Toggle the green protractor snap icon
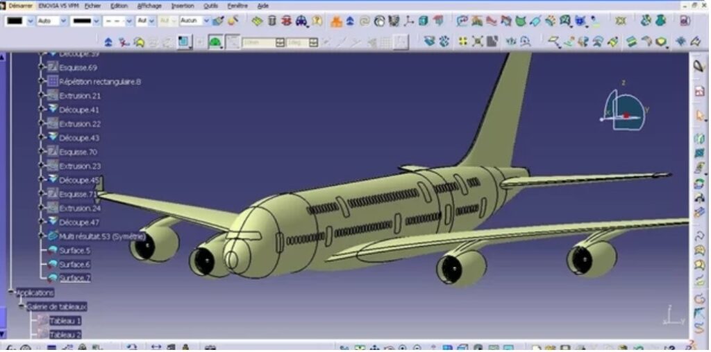This screenshot has width=711, height=352. [x=215, y=42]
